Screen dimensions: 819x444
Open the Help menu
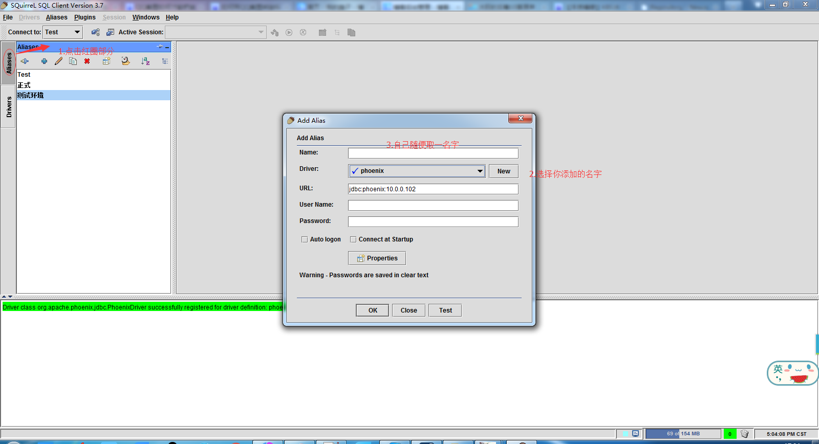[x=172, y=17]
